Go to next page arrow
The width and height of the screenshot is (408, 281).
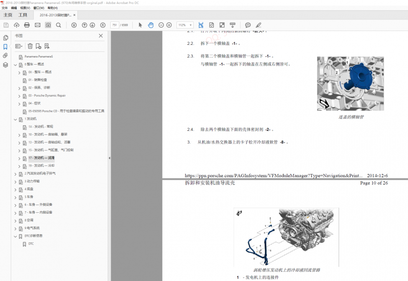92,25
